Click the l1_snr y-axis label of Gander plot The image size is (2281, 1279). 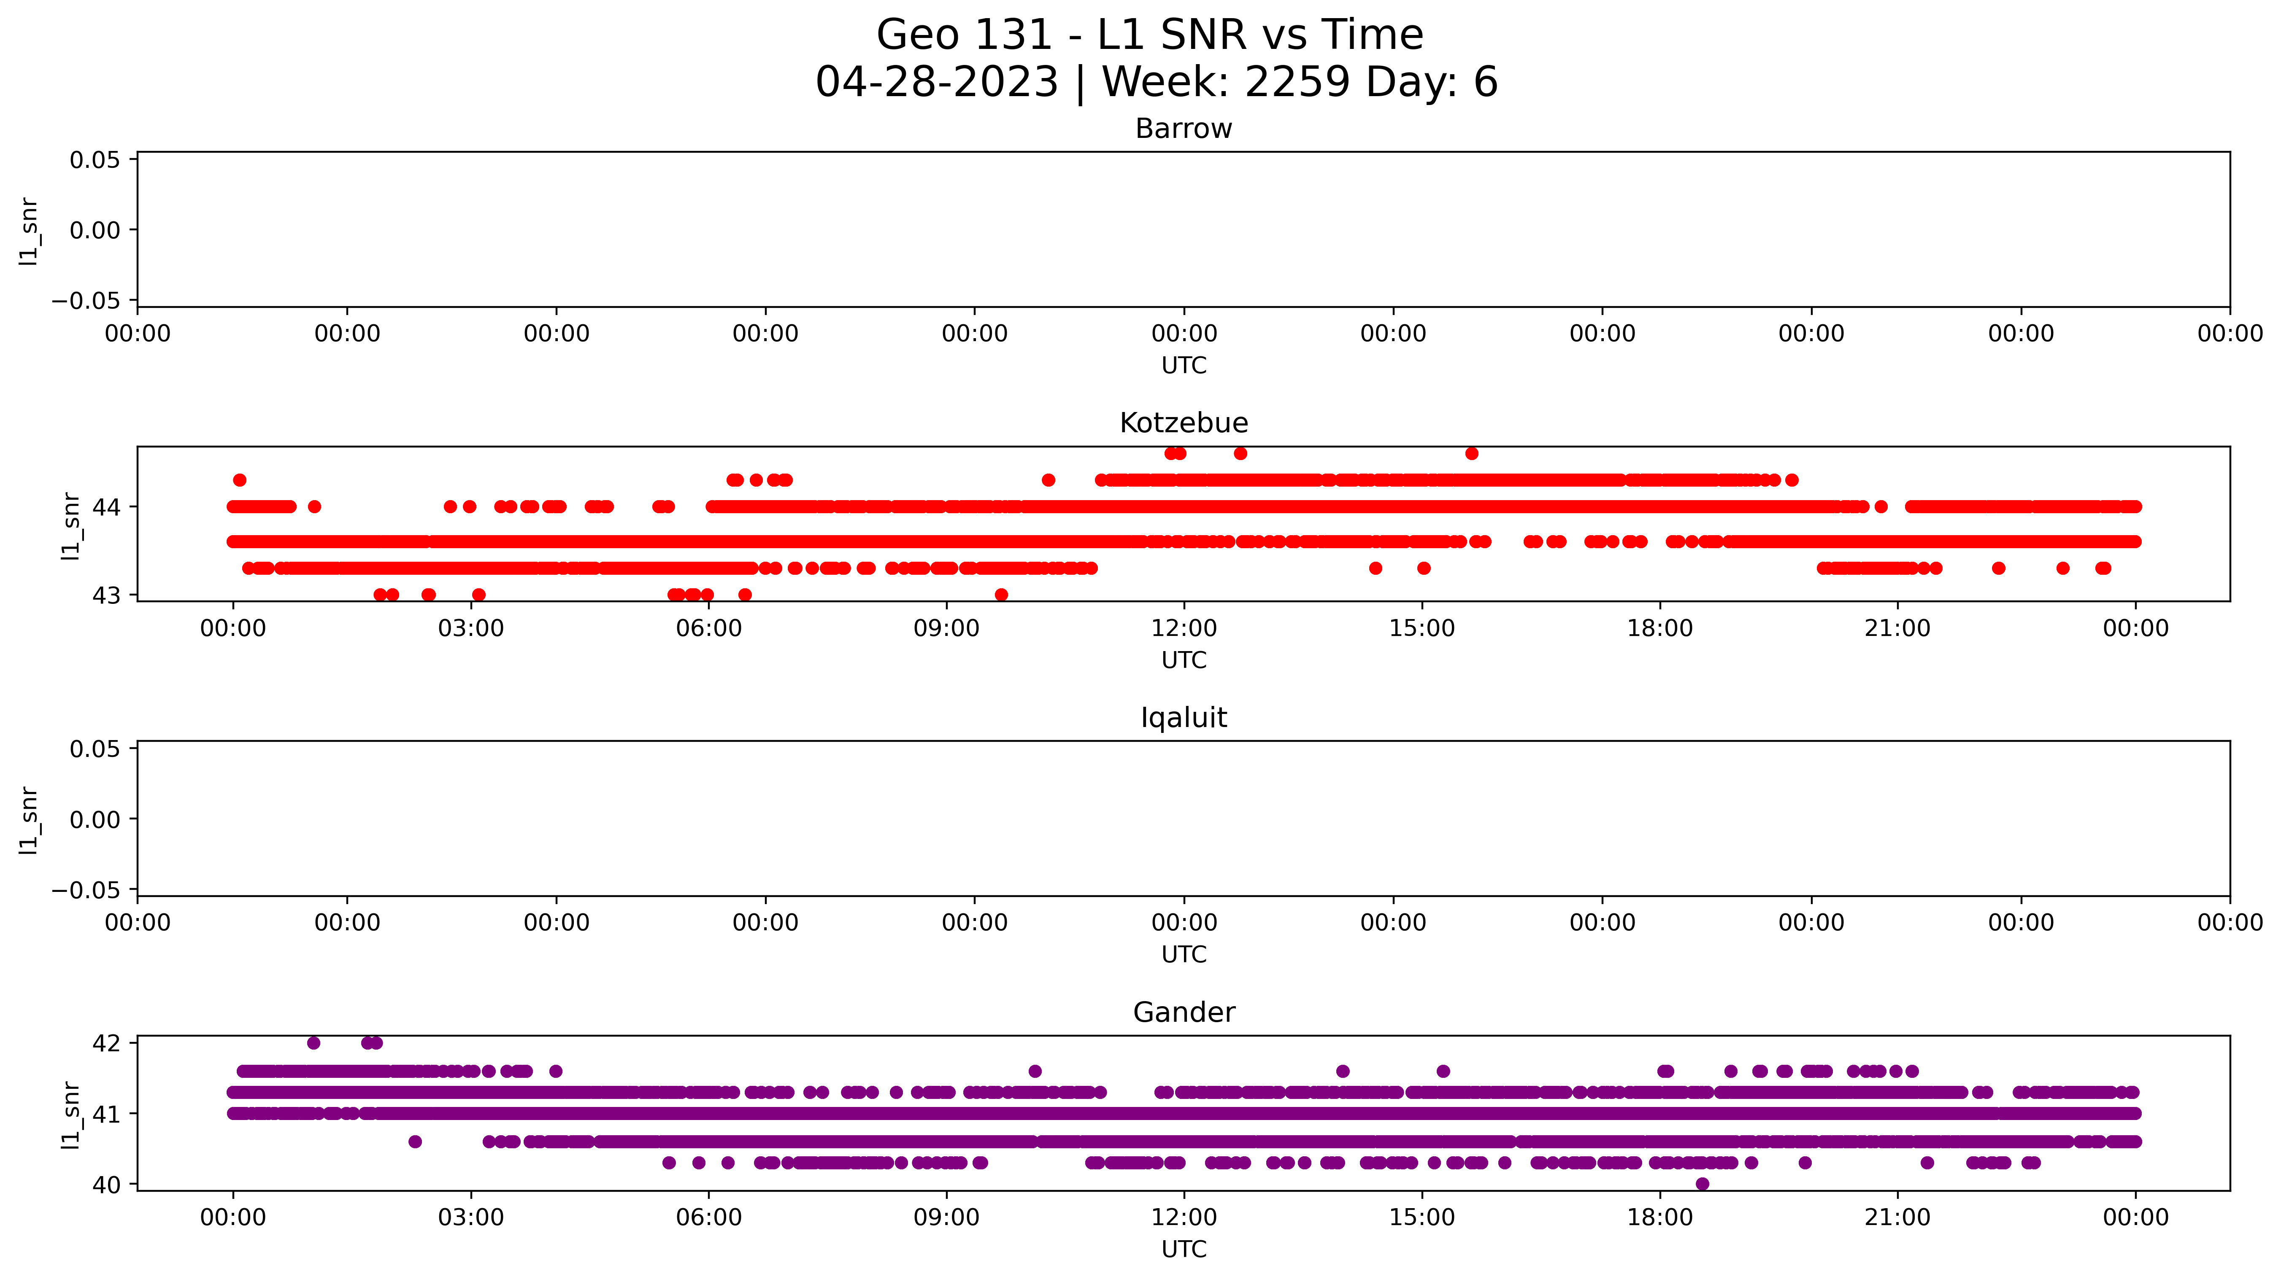point(71,1115)
